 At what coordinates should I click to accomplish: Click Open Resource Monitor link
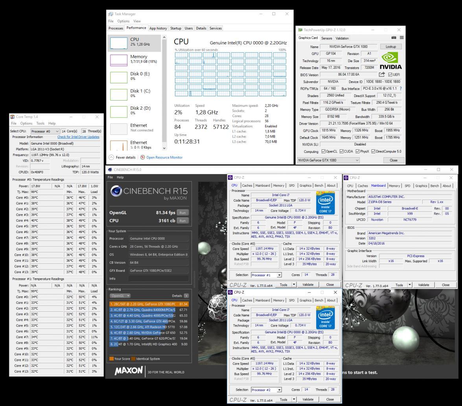pos(164,157)
